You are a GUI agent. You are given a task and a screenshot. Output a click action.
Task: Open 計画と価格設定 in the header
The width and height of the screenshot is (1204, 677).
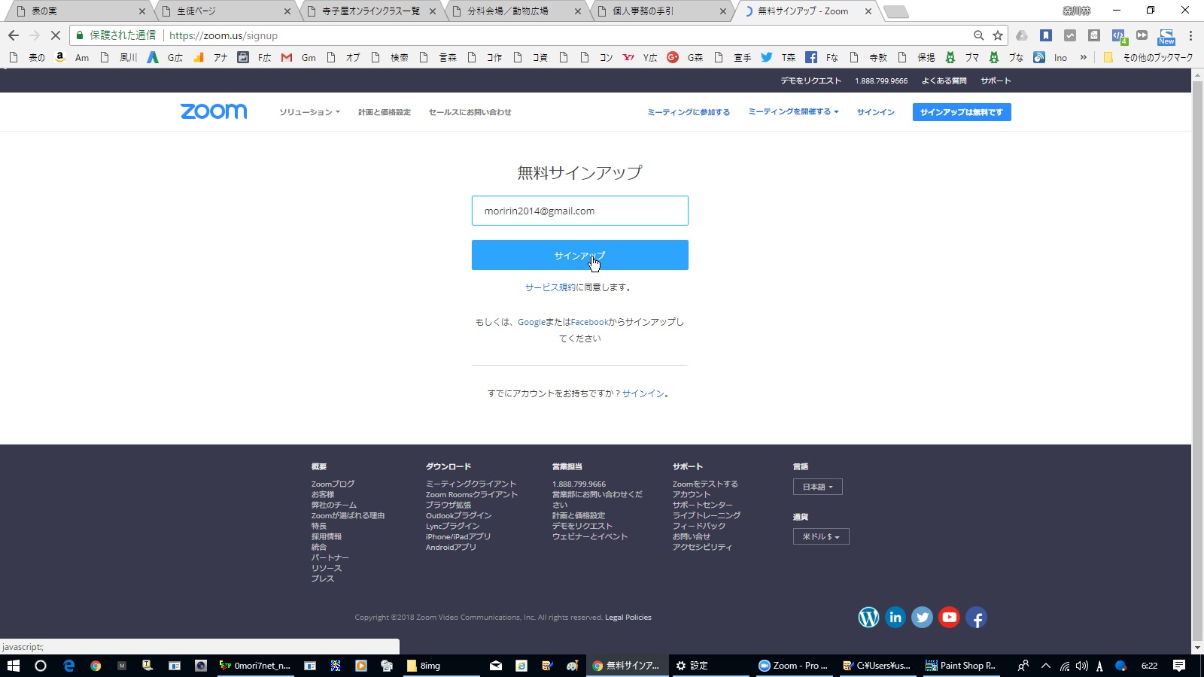point(385,112)
